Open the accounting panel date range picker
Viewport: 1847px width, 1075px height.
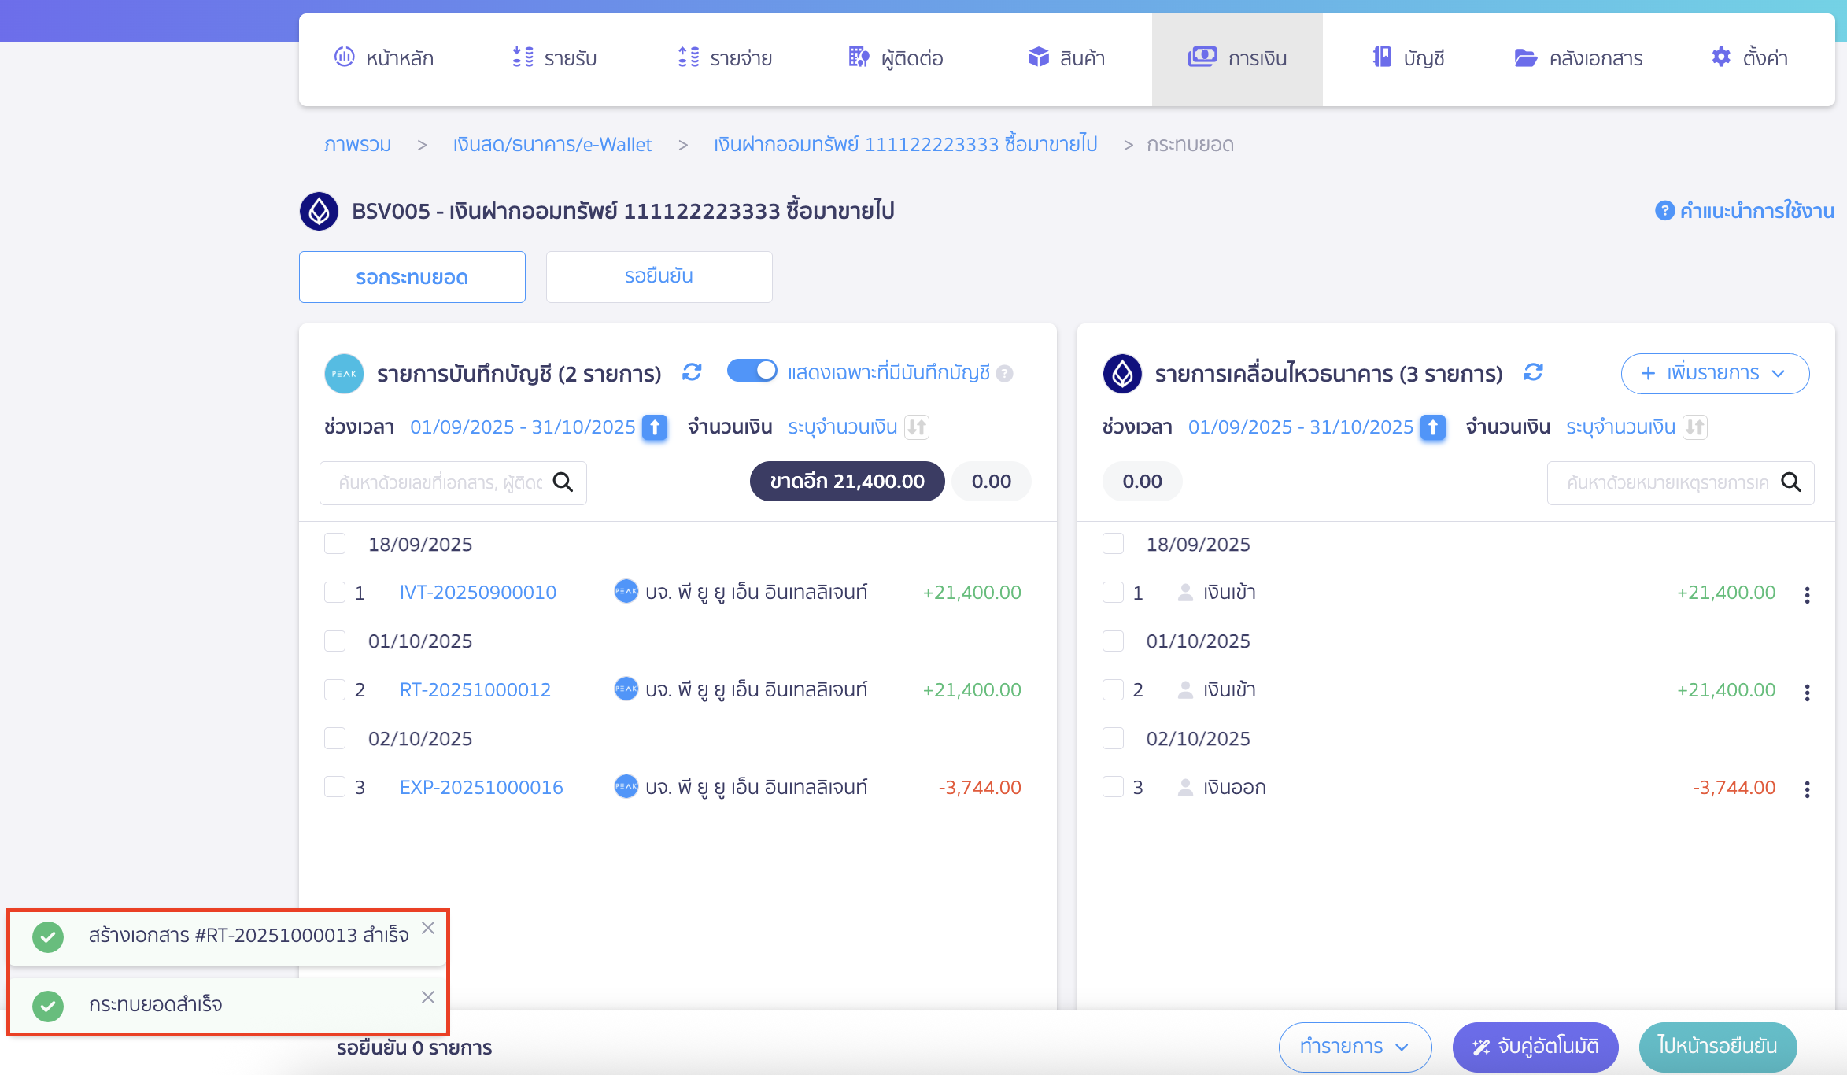coord(523,427)
